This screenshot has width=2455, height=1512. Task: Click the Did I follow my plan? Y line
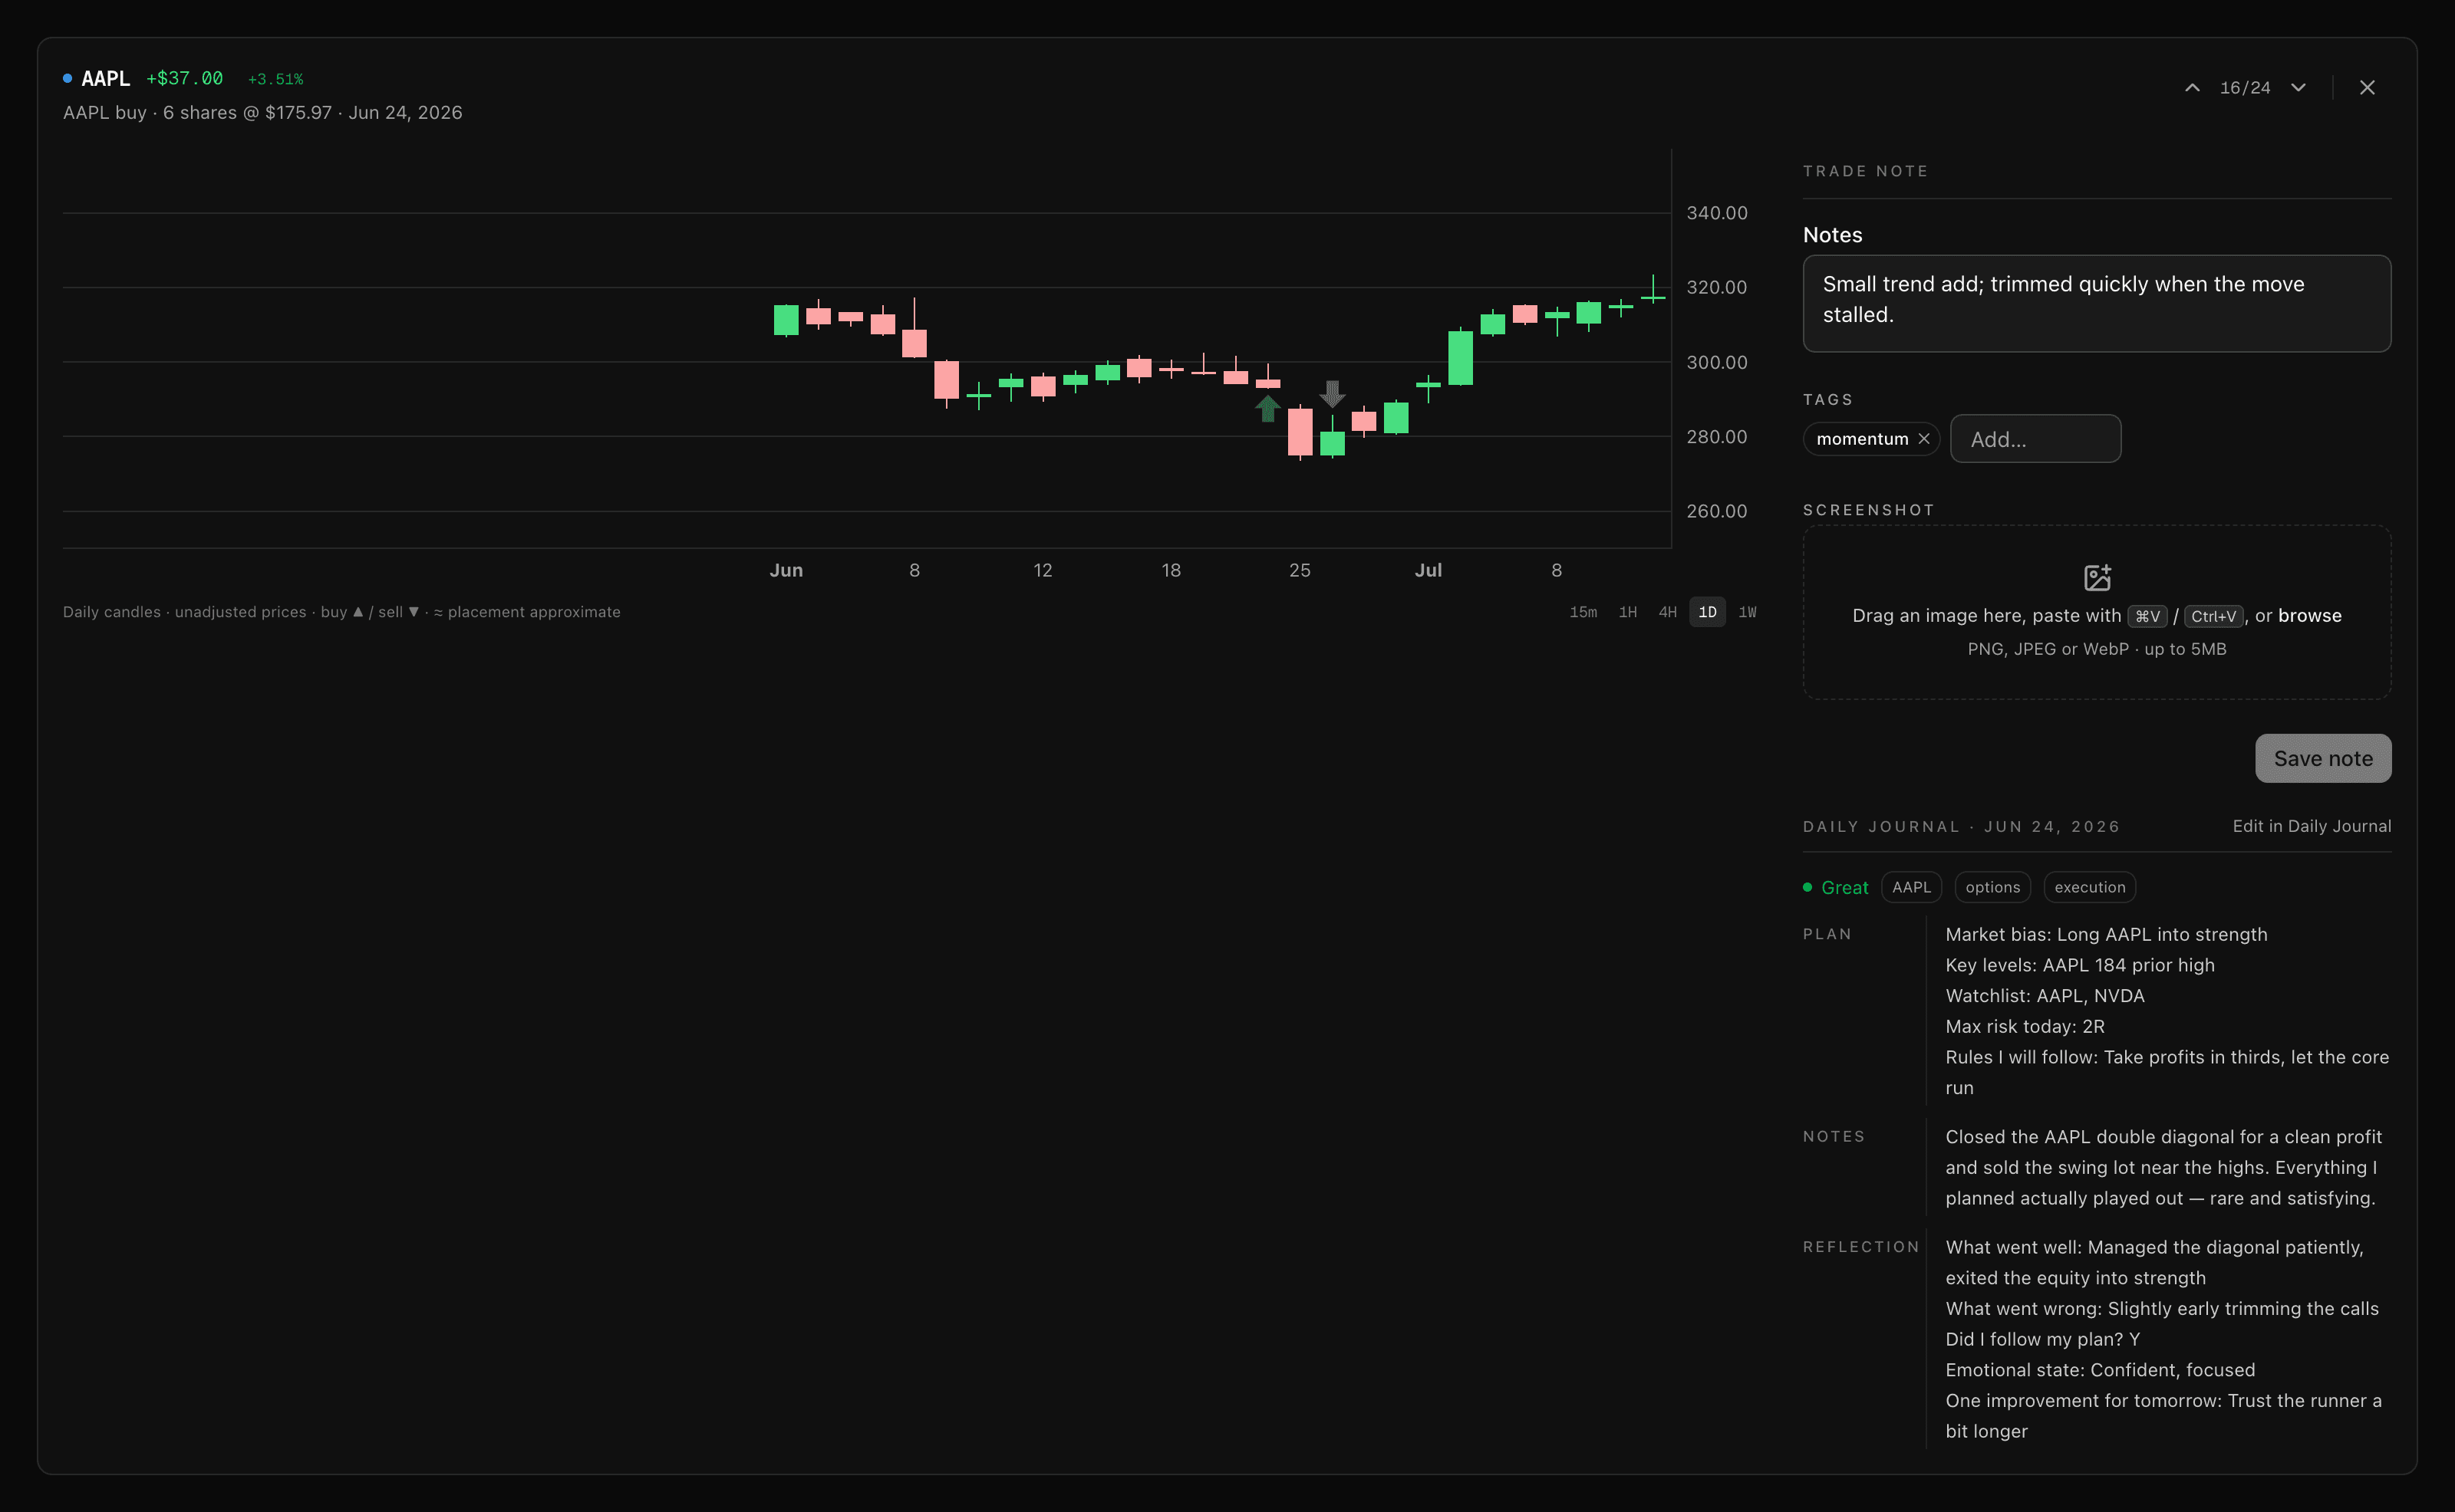pos(2041,1339)
